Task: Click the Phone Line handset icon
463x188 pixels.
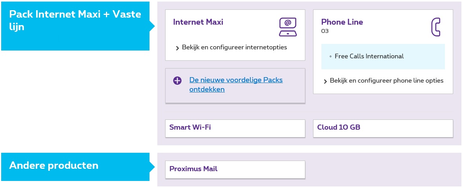Action: (x=436, y=27)
